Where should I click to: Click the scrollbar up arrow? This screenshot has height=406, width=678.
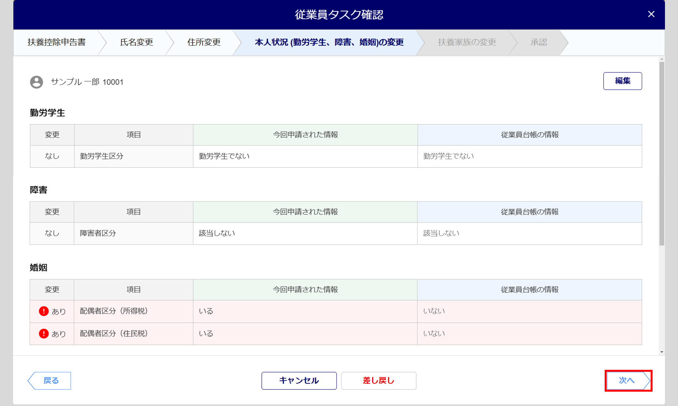tap(661, 59)
